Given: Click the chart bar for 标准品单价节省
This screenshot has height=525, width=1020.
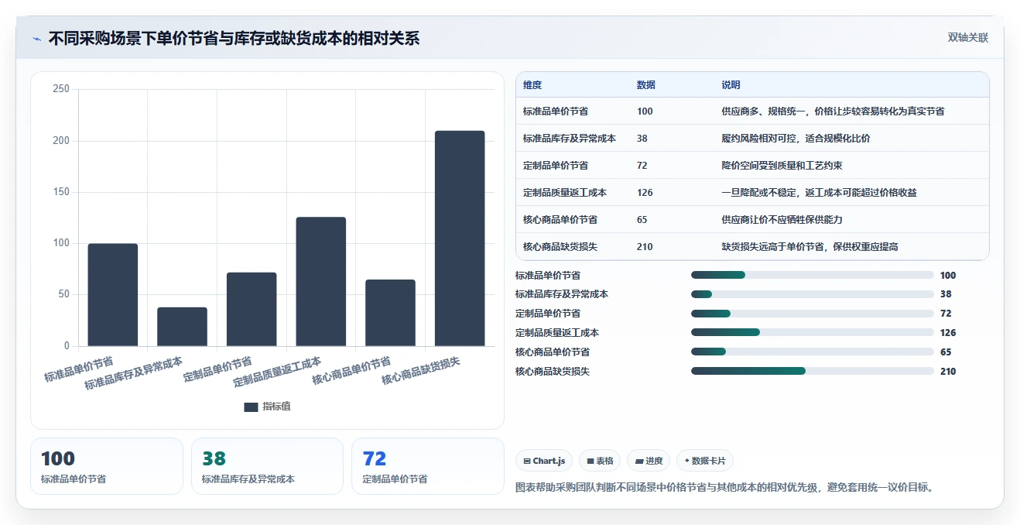Looking at the screenshot, I should click(113, 295).
